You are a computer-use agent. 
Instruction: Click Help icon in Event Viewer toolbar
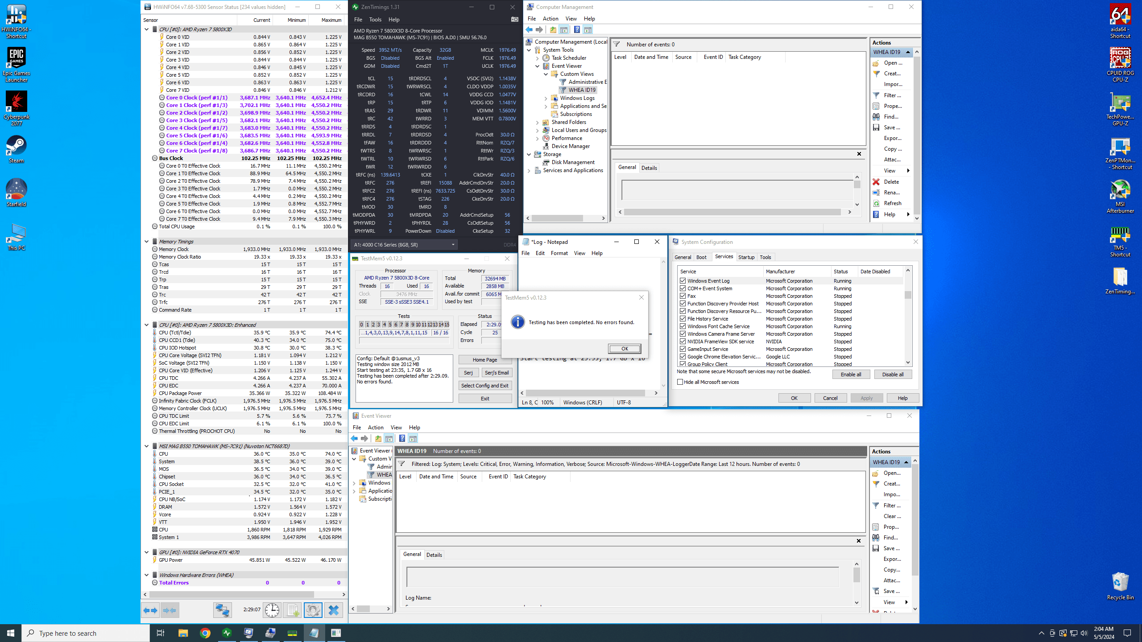[x=402, y=439]
